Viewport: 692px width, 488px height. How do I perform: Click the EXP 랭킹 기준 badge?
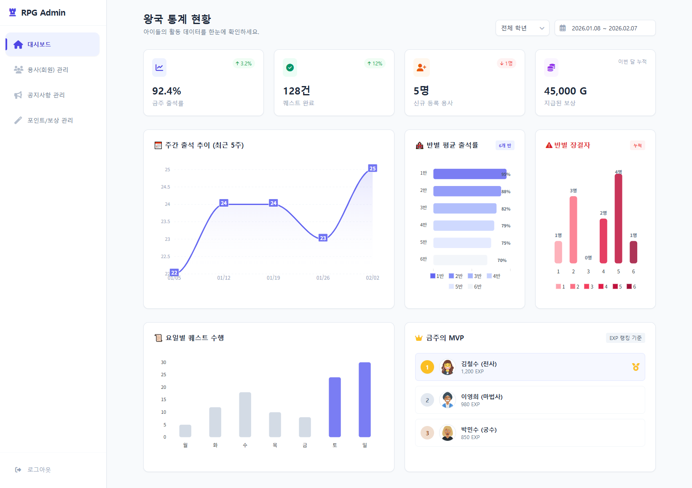[625, 338]
